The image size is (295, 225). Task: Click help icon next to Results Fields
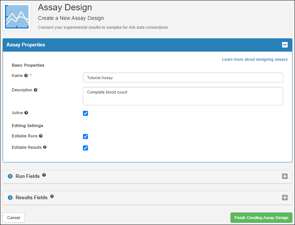click(52, 197)
